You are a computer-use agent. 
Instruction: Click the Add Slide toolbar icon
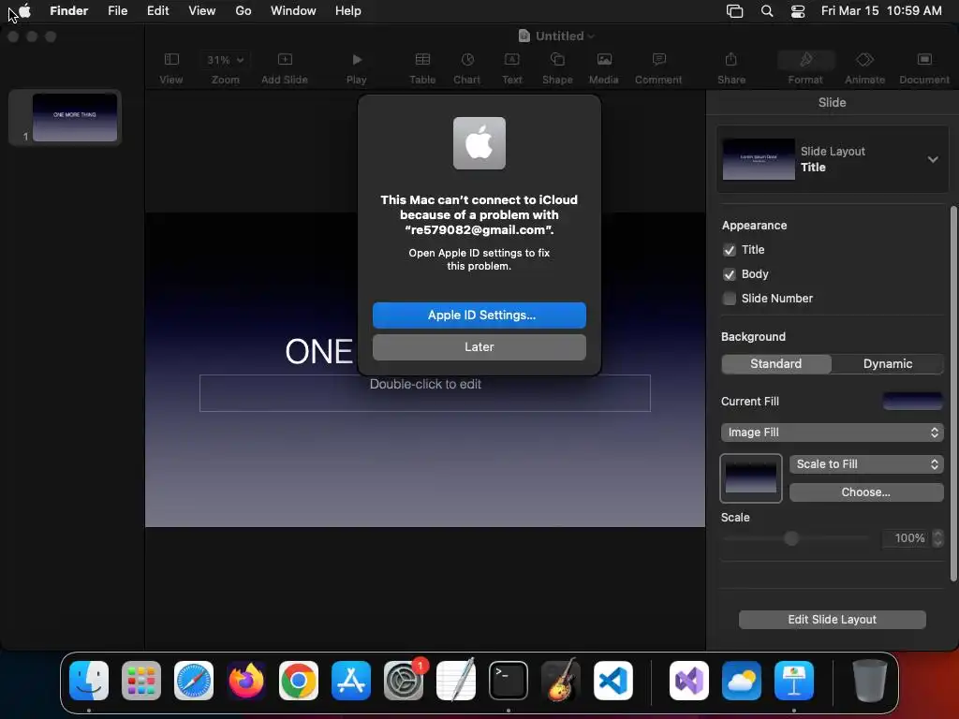point(285,67)
